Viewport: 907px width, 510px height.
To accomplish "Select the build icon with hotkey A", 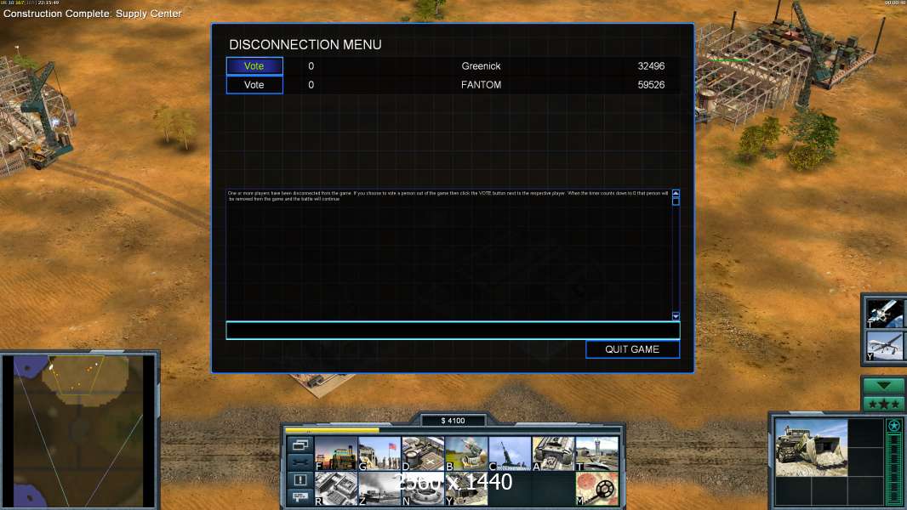I will click(x=553, y=454).
